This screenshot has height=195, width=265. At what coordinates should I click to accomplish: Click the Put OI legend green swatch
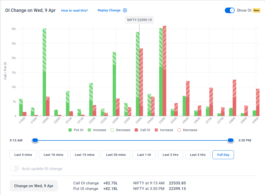point(70,130)
